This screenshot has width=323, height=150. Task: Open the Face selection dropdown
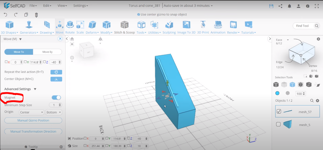288,40
